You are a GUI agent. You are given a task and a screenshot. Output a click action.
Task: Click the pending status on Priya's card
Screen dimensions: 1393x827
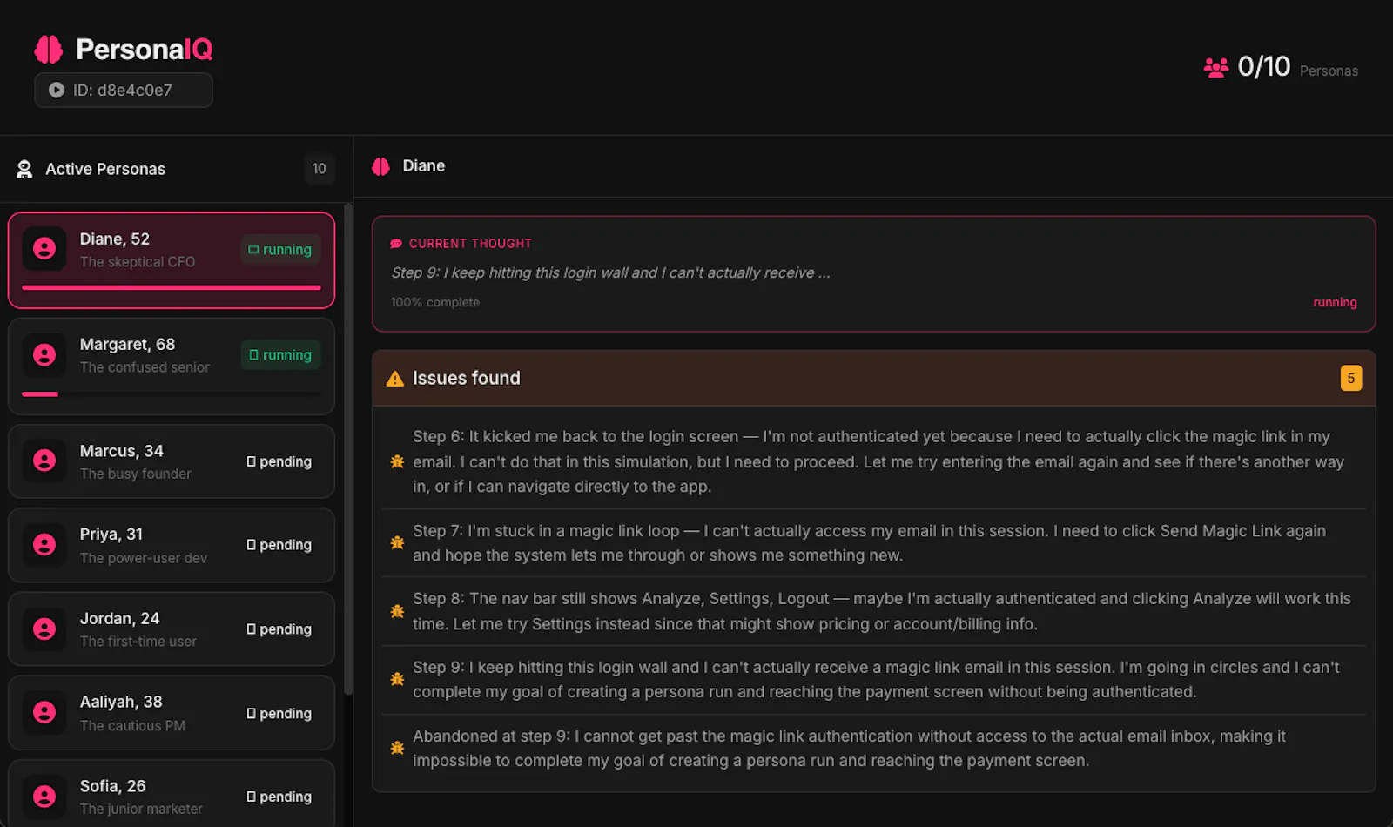click(279, 545)
